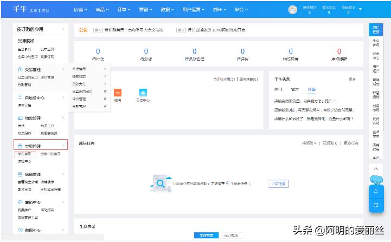This screenshot has height=242, width=391.
Task: Open 更多任务 link in 成长任务
Action: (351, 143)
